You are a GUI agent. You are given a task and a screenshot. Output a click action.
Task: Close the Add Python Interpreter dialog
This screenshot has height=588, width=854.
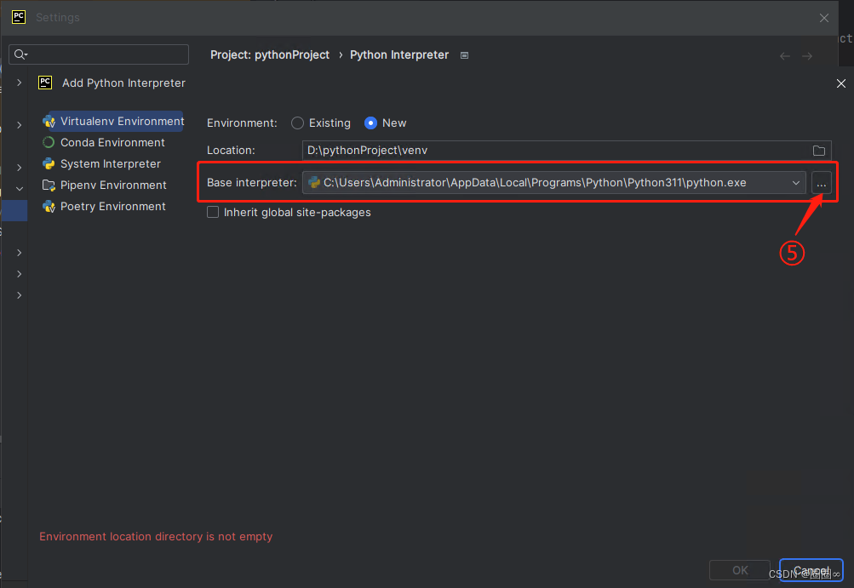pyautogui.click(x=841, y=83)
